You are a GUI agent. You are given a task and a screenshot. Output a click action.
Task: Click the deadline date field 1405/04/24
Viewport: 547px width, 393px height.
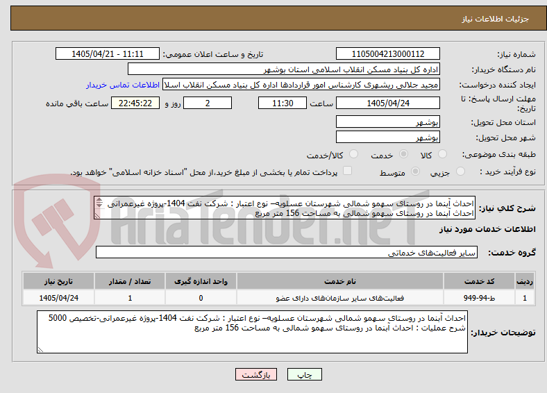pyautogui.click(x=388, y=103)
